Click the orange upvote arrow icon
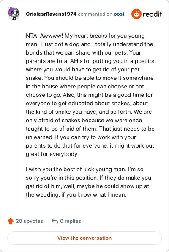 coord(11,221)
